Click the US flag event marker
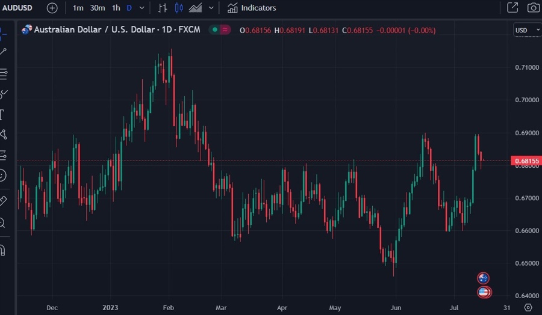The image size is (542, 315). click(x=484, y=292)
